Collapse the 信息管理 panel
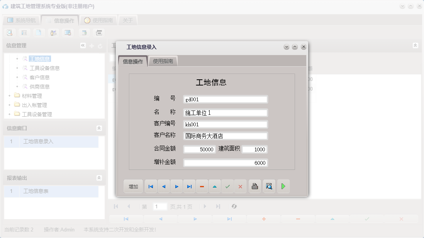Viewport: 424px width, 238px height. tap(83, 45)
